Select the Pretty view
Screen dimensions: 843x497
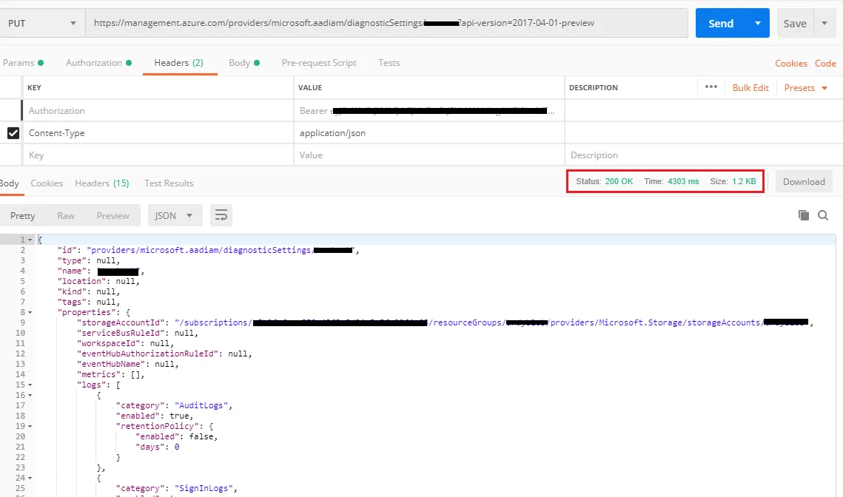(23, 215)
